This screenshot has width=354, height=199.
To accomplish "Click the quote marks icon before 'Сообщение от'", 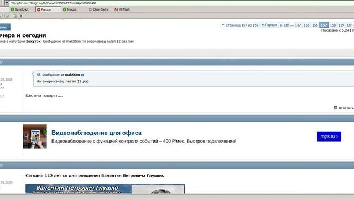I will [x=39, y=75].
